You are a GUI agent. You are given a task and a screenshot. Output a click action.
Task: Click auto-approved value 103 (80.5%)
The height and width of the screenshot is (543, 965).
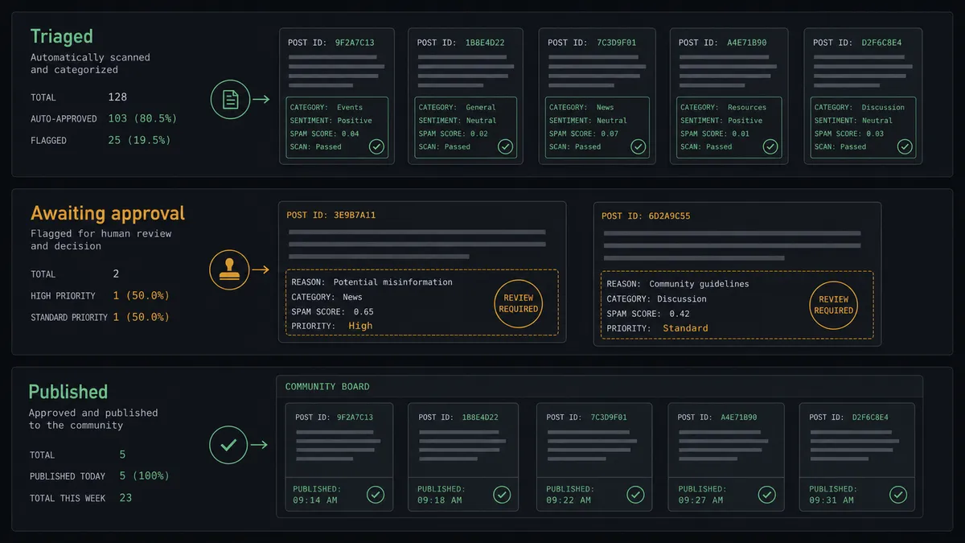coord(142,118)
